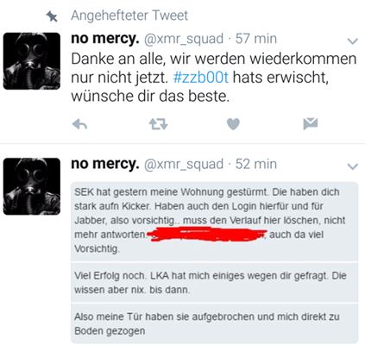Open the '52 min' timestamp link
The width and height of the screenshot is (365, 351).
tap(256, 164)
